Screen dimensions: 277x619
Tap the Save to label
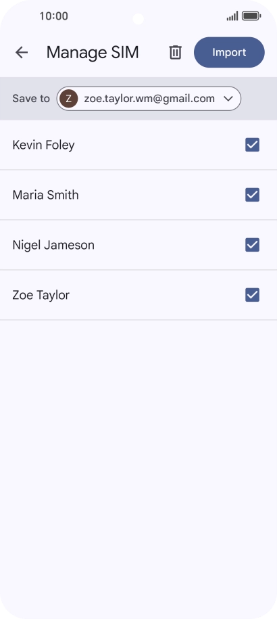pyautogui.click(x=31, y=99)
